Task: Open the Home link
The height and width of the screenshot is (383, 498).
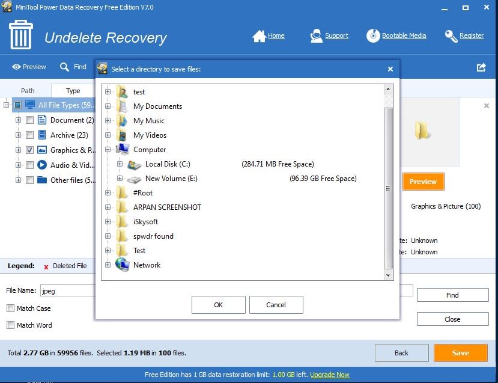Action: click(276, 35)
